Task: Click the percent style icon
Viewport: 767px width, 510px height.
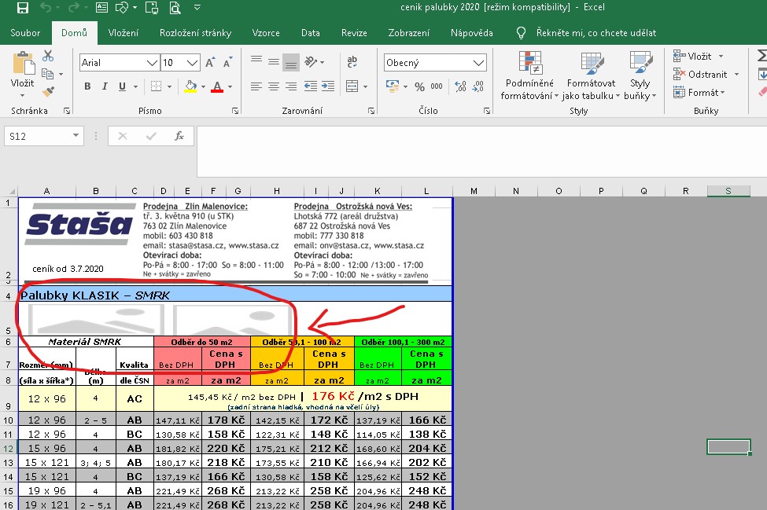Action: pos(419,86)
